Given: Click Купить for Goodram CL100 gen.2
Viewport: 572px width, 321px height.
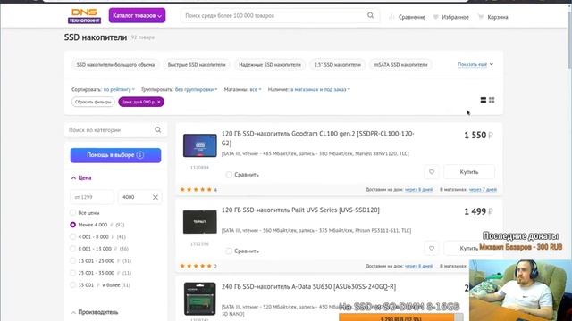Looking at the screenshot, I should [x=469, y=172].
